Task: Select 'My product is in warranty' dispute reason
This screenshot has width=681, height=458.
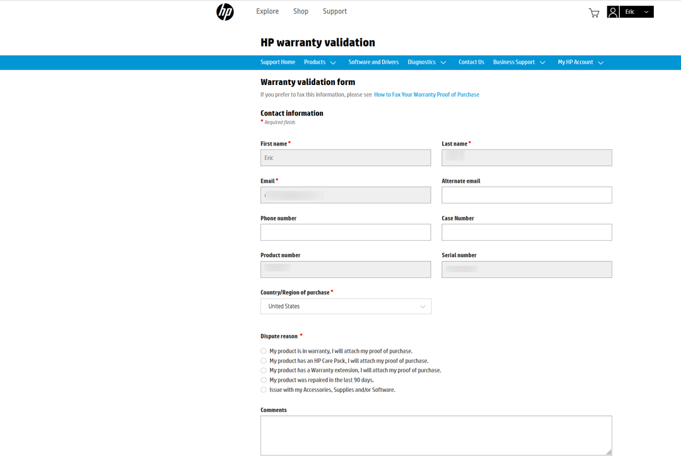Action: (x=264, y=350)
